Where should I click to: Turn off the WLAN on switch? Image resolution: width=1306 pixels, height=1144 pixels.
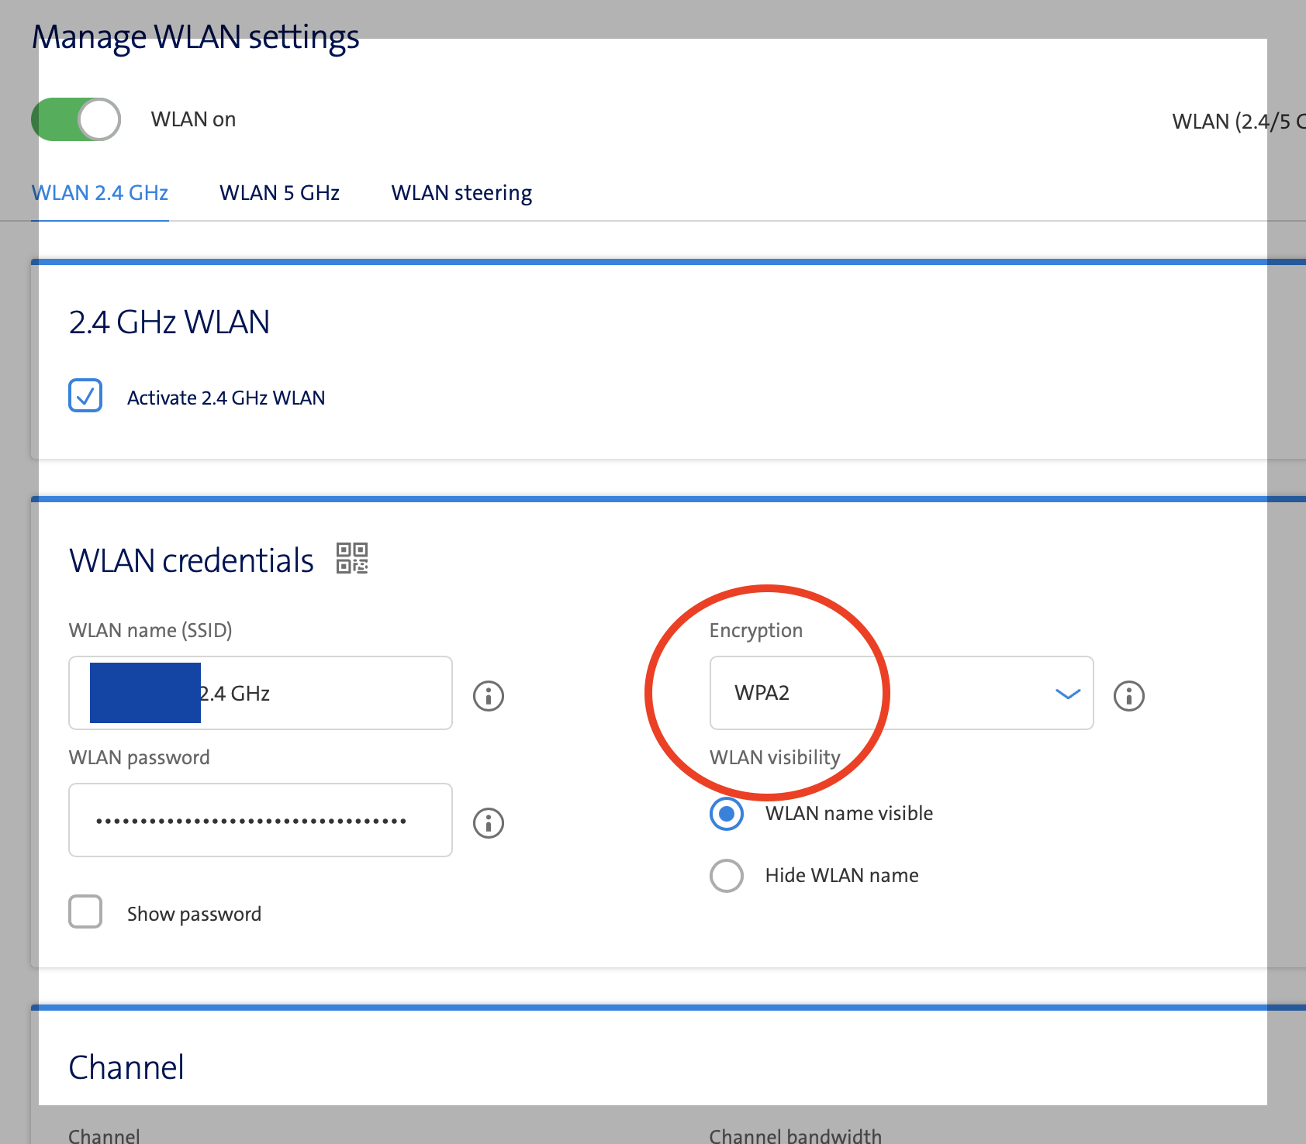tap(76, 119)
